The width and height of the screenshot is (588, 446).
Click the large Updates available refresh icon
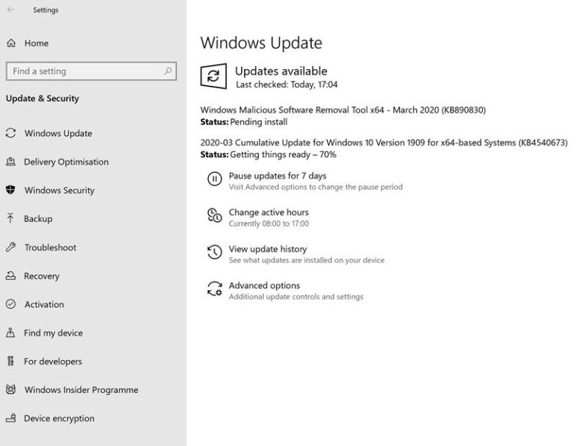(x=213, y=76)
